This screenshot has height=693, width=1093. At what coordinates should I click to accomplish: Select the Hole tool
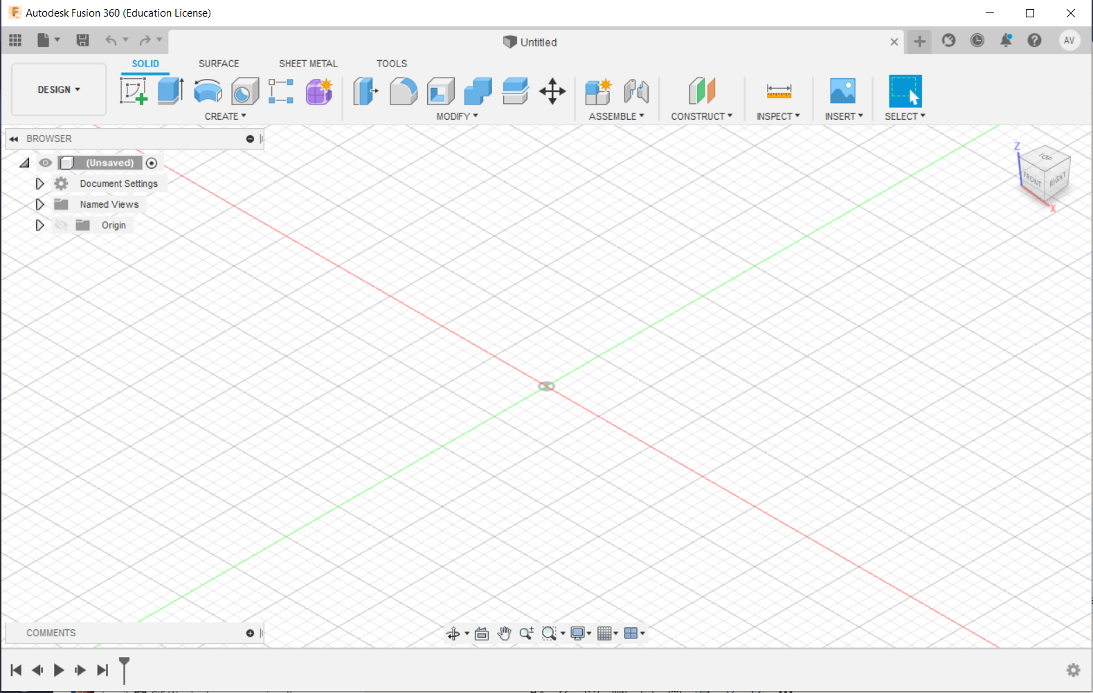245,91
